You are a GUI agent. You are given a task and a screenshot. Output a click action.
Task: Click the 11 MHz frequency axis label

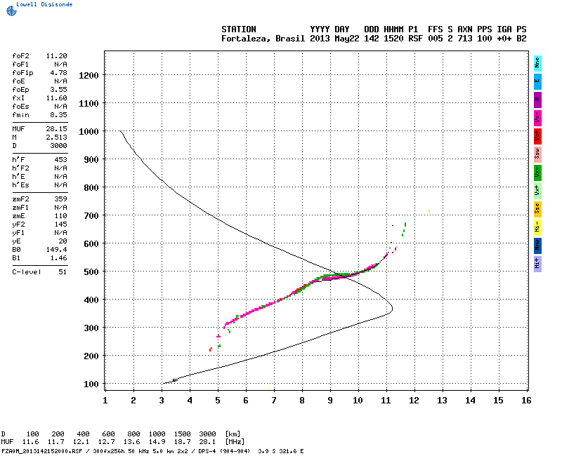[386, 401]
